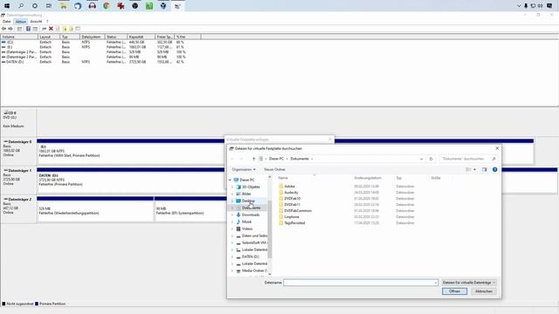Select Desktop in the navigation tree

pos(248,201)
